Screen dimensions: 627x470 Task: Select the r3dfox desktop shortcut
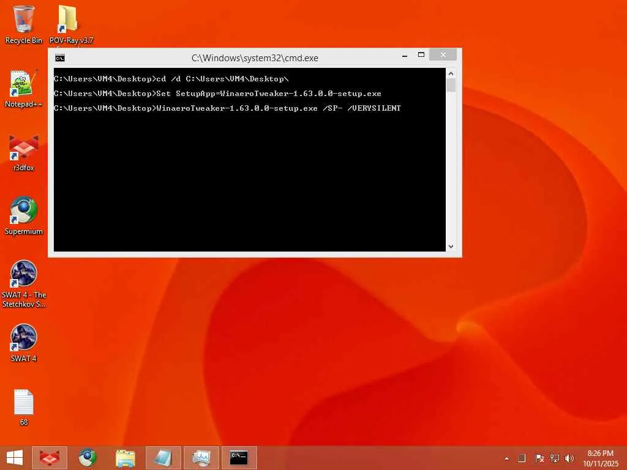[24, 152]
